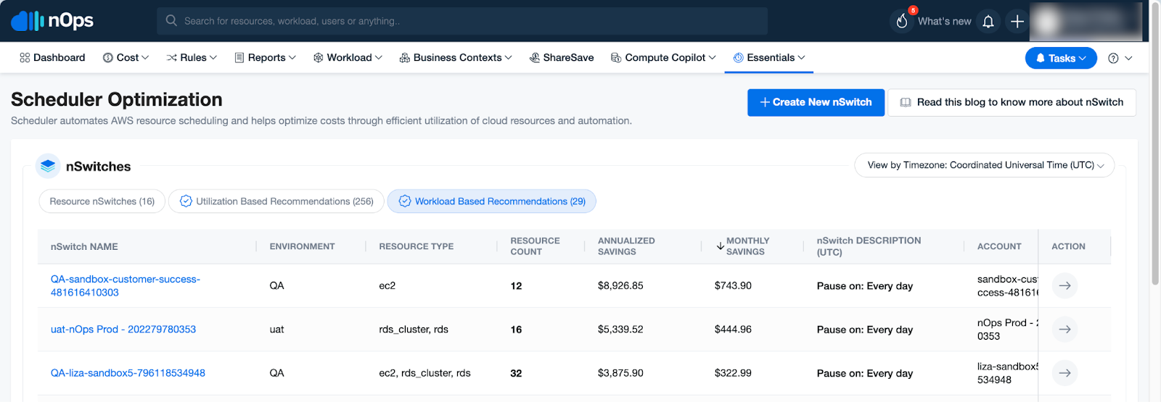
Task: Open arrow action for QA-sandbox-customer-success row
Action: coord(1064,285)
